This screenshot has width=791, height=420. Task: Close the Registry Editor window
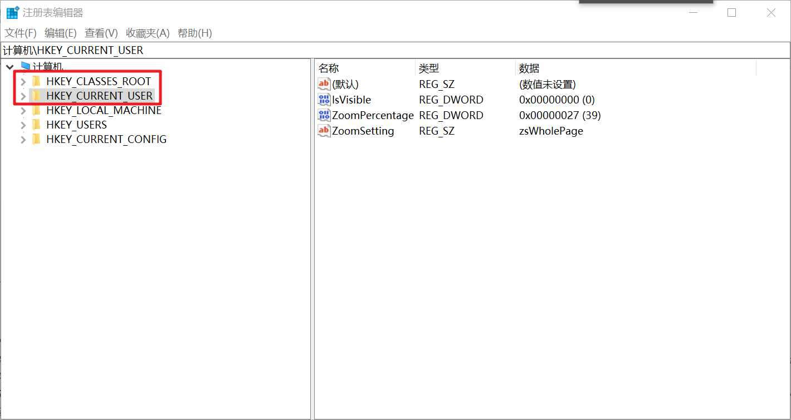click(x=771, y=12)
